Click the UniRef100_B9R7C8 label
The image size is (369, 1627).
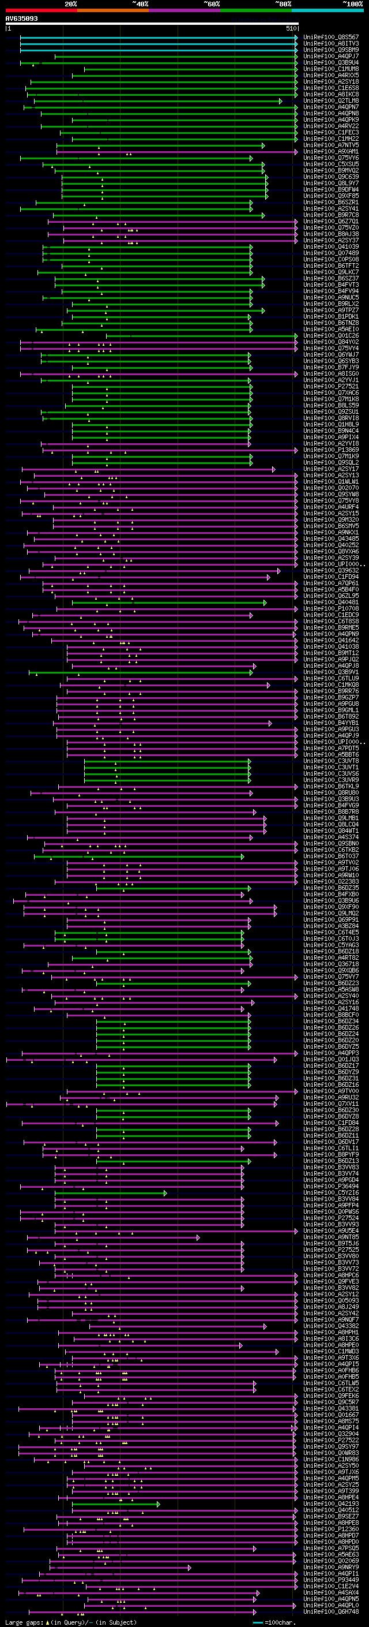tap(331, 215)
